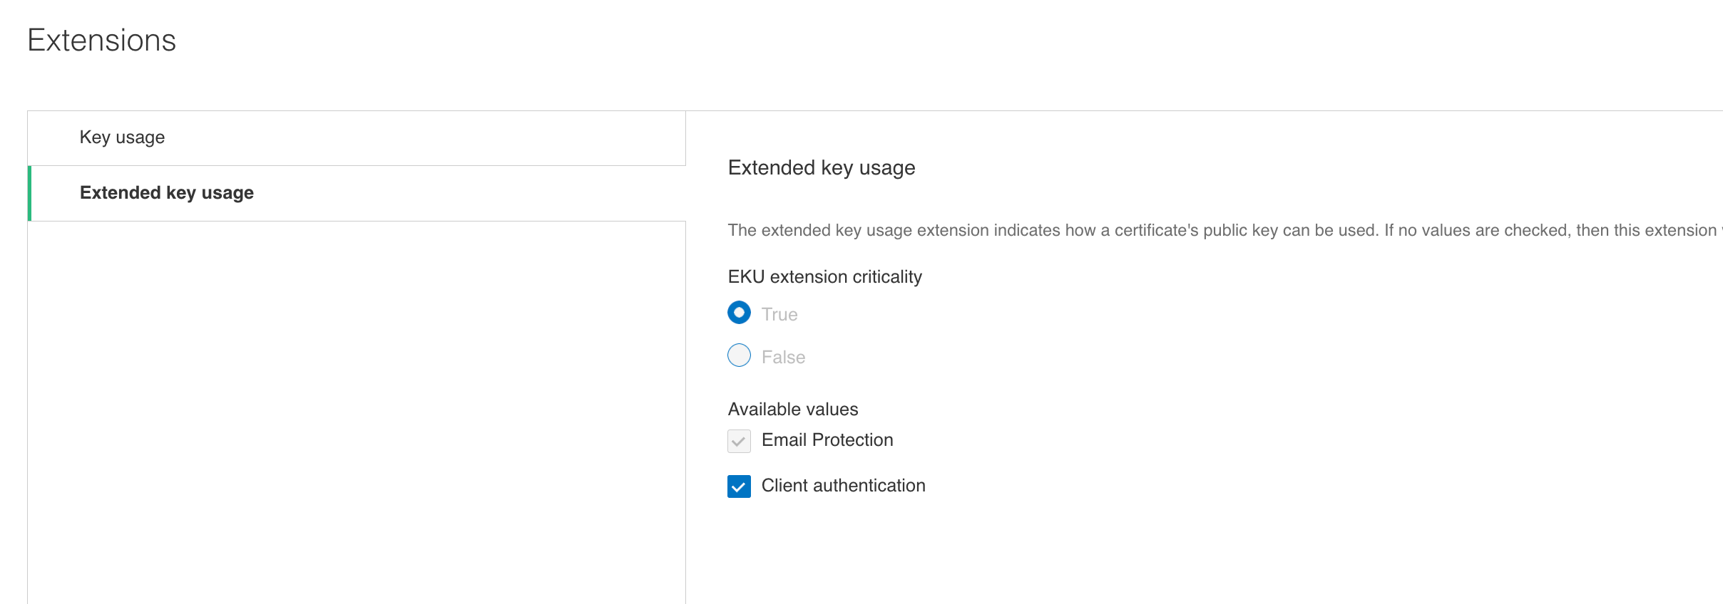Click the EKU extension criticality label

824,277
